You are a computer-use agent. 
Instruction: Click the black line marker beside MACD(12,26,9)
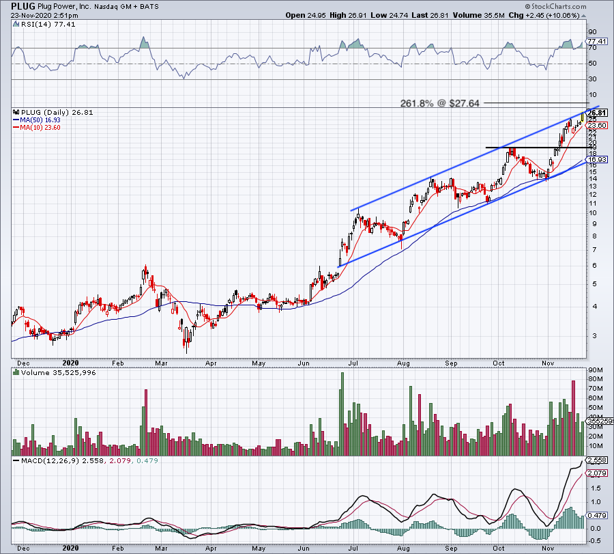tap(16, 460)
